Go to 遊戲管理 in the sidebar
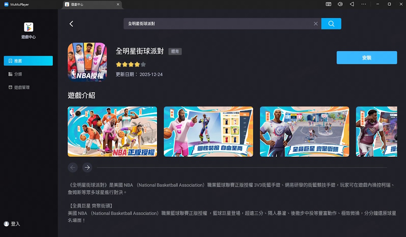The image size is (406, 237). click(x=22, y=88)
